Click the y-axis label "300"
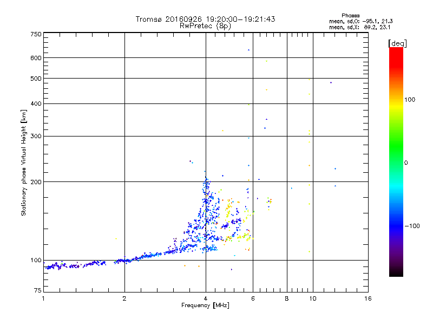Viewport: 433px width, 325px height. (x=36, y=136)
